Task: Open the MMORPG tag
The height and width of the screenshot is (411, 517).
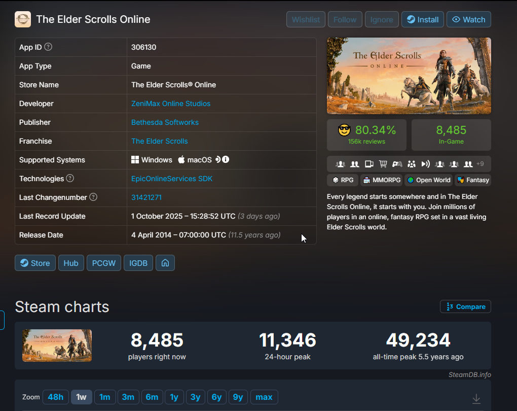Action: [382, 180]
